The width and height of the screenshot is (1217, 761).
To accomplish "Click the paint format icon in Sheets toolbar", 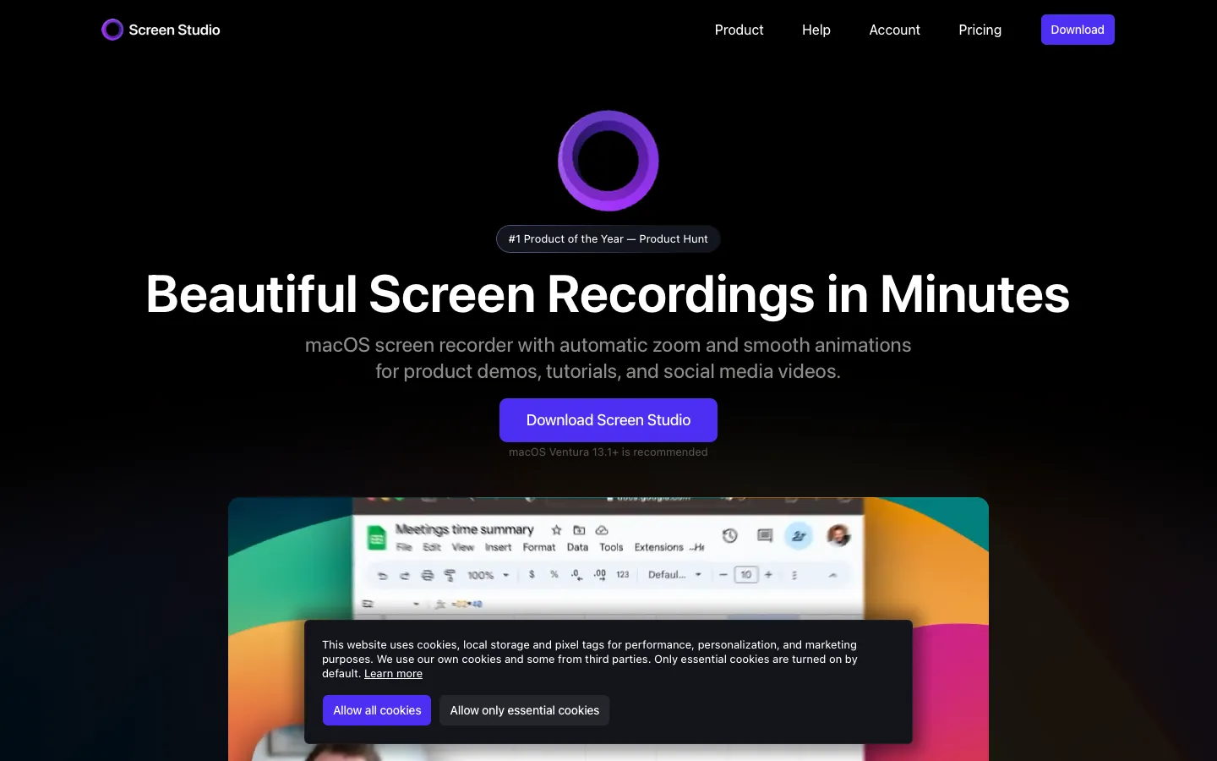I will 450,575.
